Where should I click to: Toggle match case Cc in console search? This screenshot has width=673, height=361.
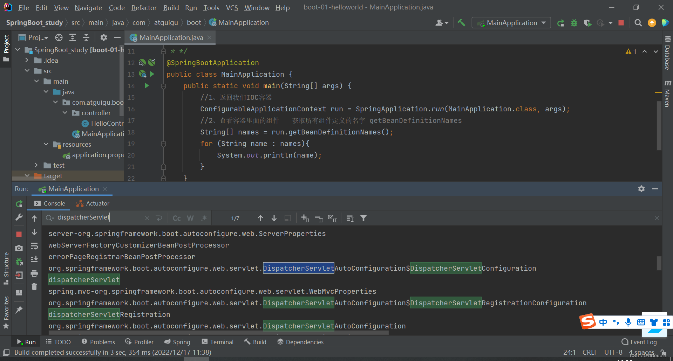pos(177,218)
